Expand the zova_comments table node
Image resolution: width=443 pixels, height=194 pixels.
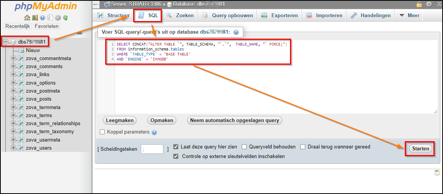(13, 67)
